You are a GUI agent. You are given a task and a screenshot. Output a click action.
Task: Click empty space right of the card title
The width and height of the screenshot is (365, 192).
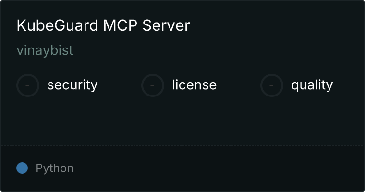coord(275,25)
